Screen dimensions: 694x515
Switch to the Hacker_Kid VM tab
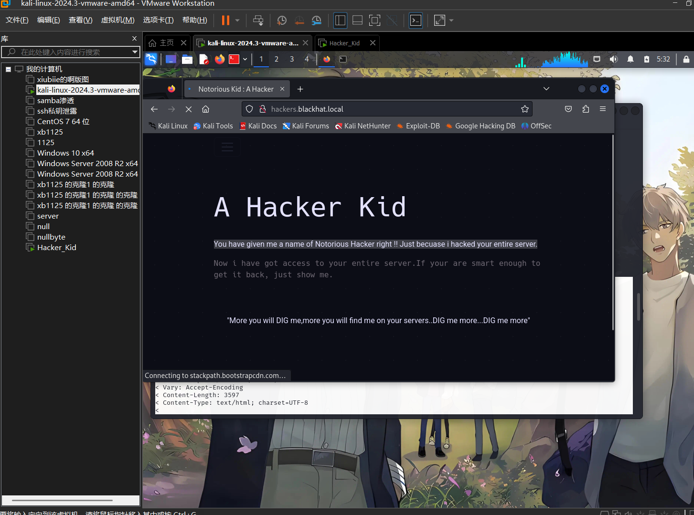344,43
